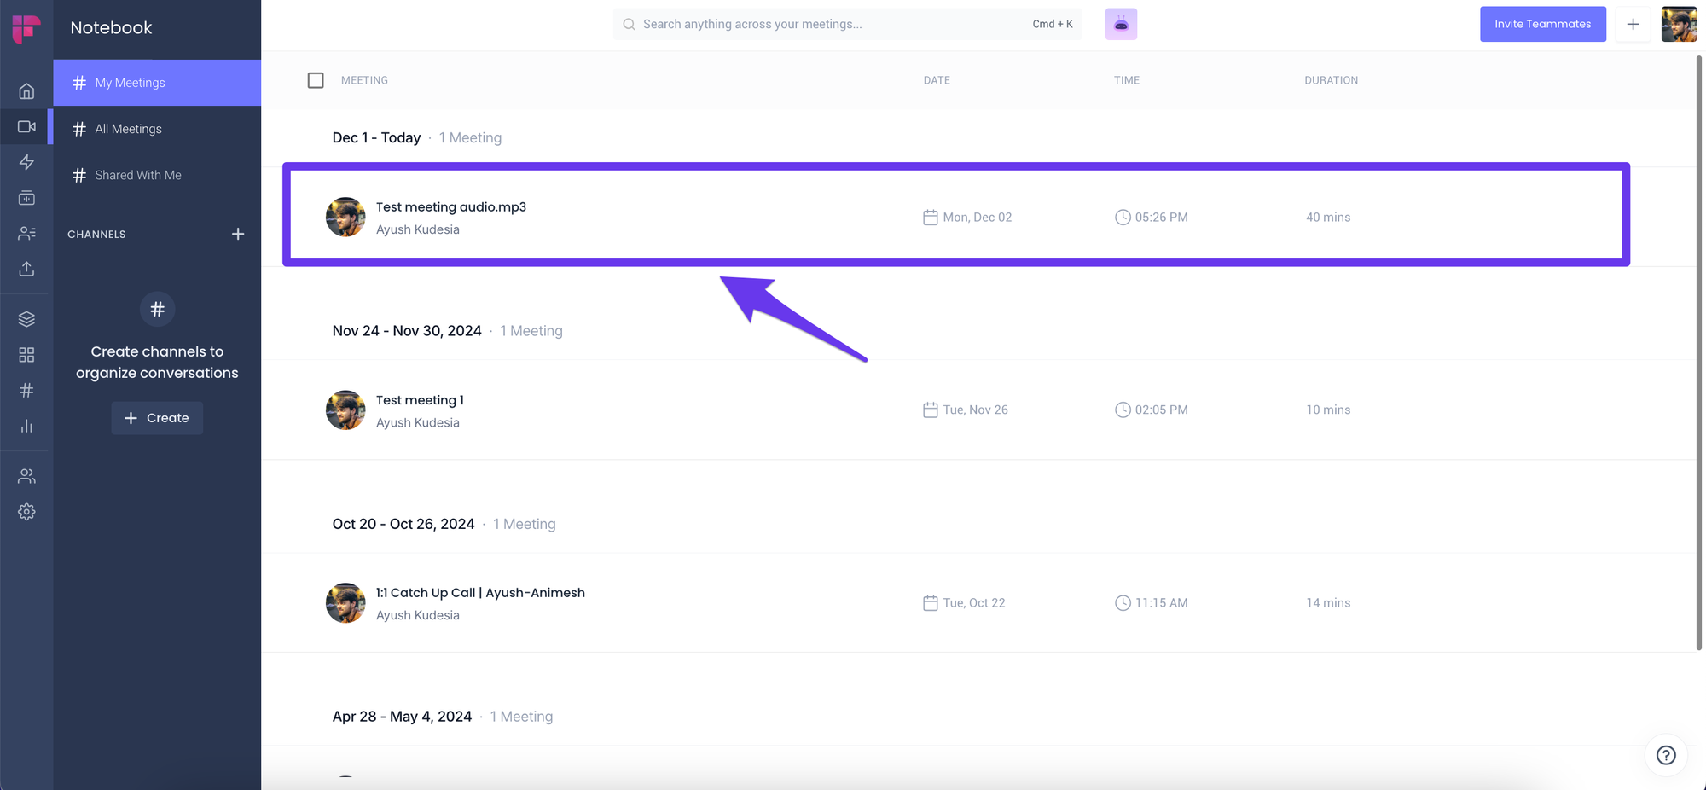Open the settings gear icon
The height and width of the screenshot is (790, 1706).
coord(26,512)
